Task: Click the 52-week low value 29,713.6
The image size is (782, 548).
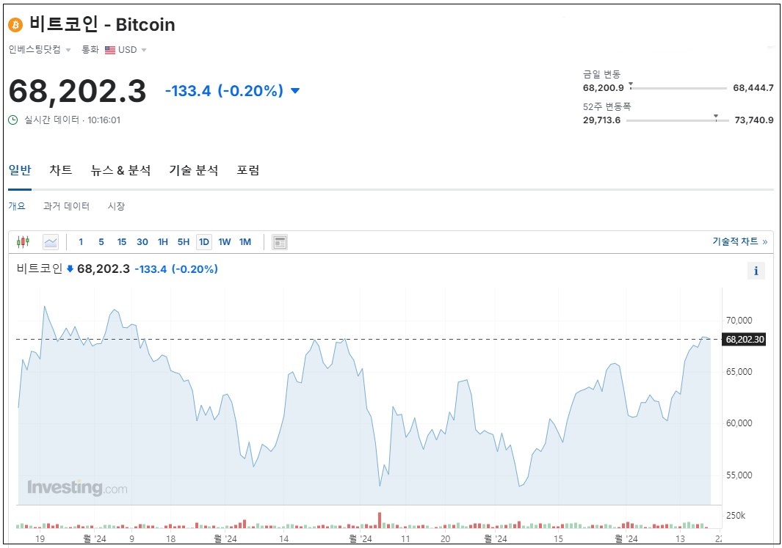Action: 602,120
